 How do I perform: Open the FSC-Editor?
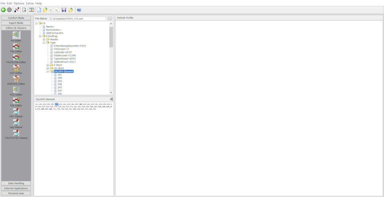[16, 91]
